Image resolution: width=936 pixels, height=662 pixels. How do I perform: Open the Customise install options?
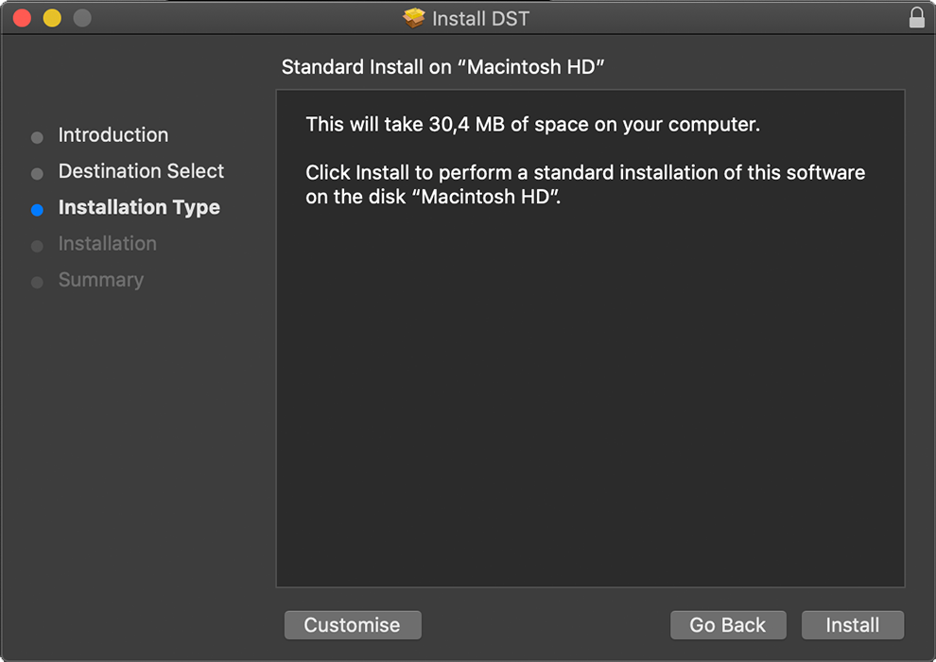coord(352,625)
